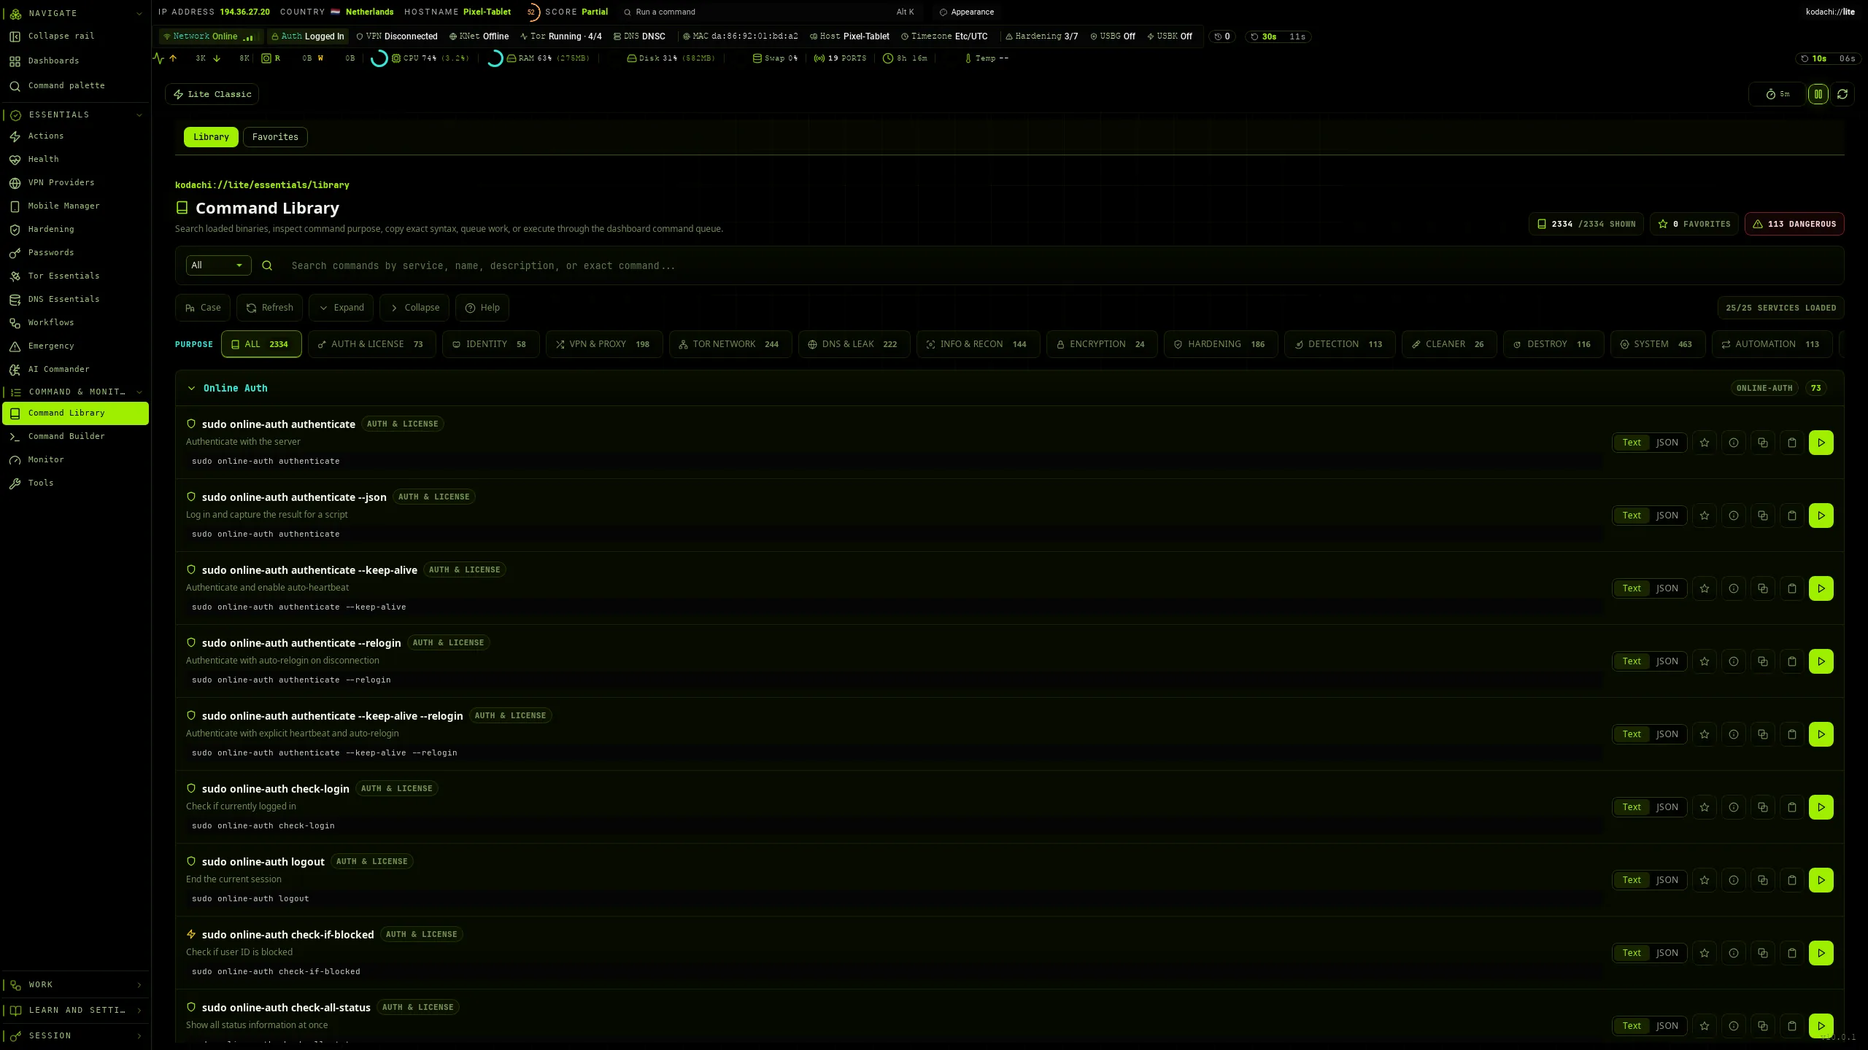
Task: Click the Run a command box
Action: 771,12
